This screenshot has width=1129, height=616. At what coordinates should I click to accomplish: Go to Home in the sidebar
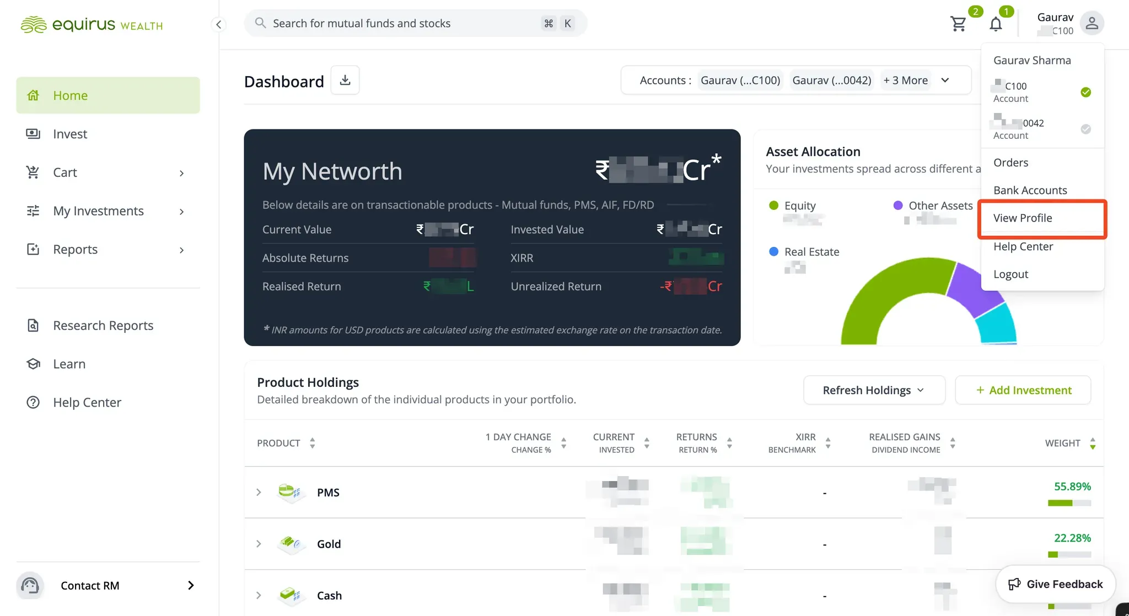108,95
